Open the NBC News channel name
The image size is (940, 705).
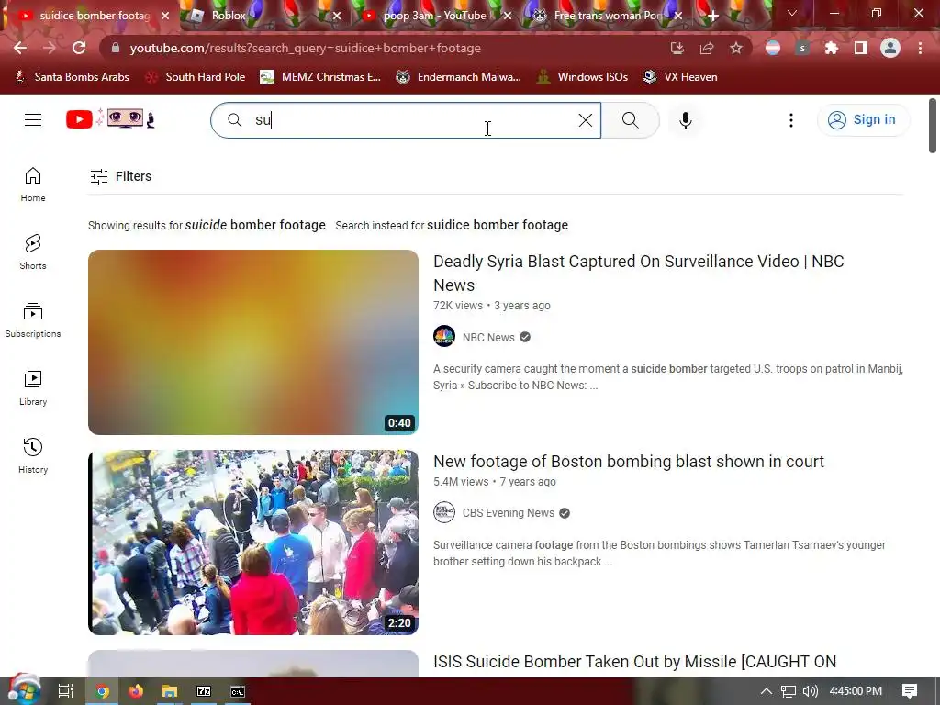click(488, 338)
